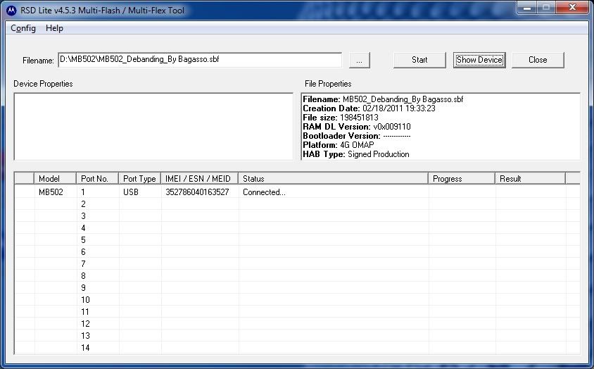Screen dimensions: 594x369
Task: Click the Port No. column header
Action: (x=97, y=179)
